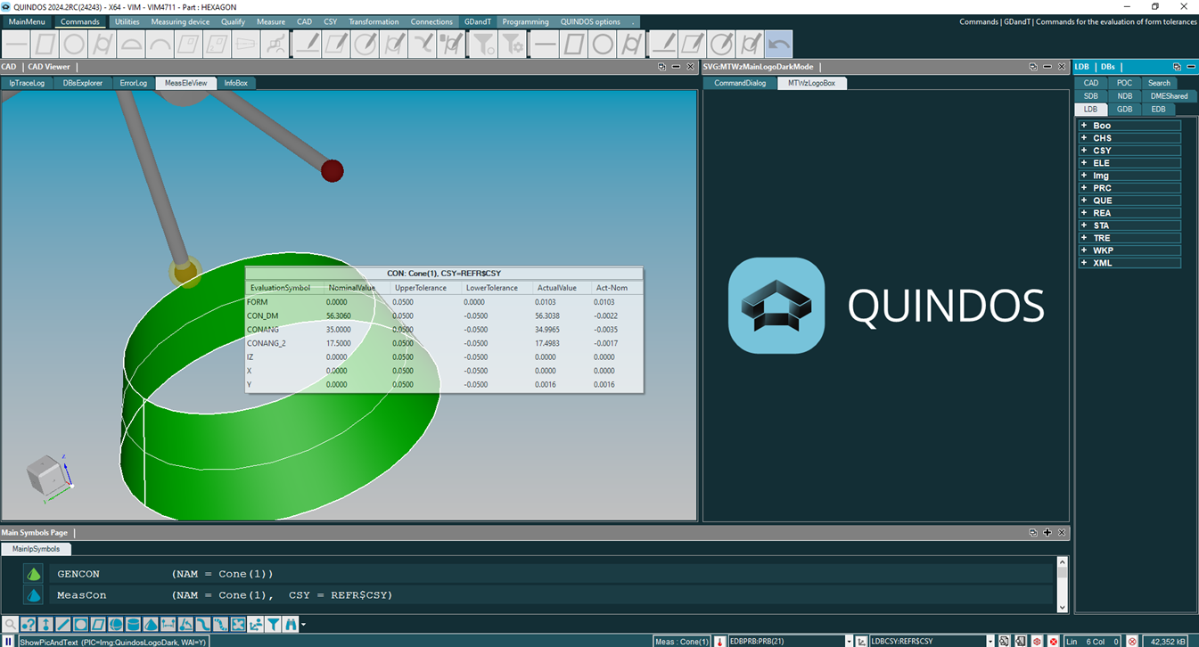
Task: Click the red target crosshair status icon
Action: pos(1037,641)
